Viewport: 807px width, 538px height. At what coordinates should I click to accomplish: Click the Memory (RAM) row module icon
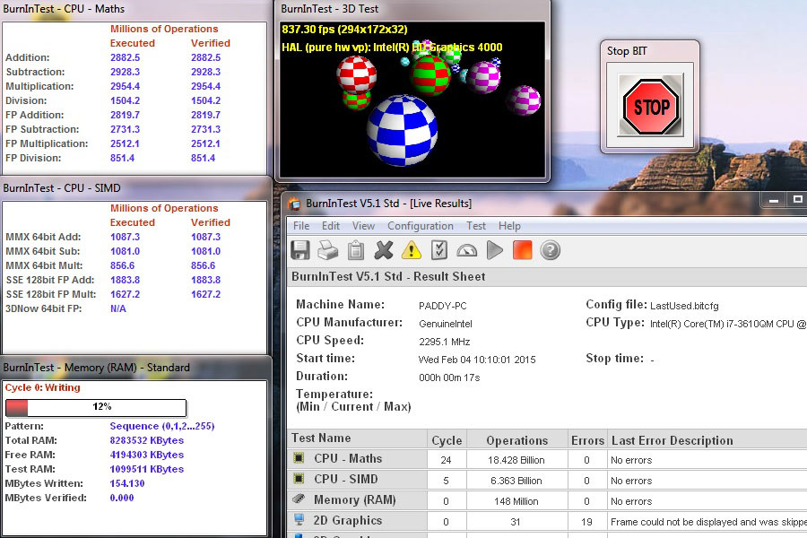(299, 499)
